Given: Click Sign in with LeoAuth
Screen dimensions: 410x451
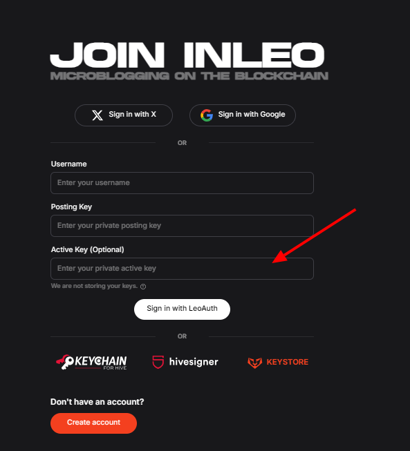Looking at the screenshot, I should click(182, 309).
